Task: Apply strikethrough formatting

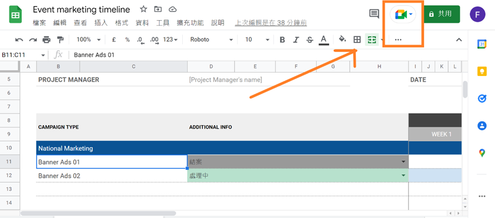Action: 310,40
